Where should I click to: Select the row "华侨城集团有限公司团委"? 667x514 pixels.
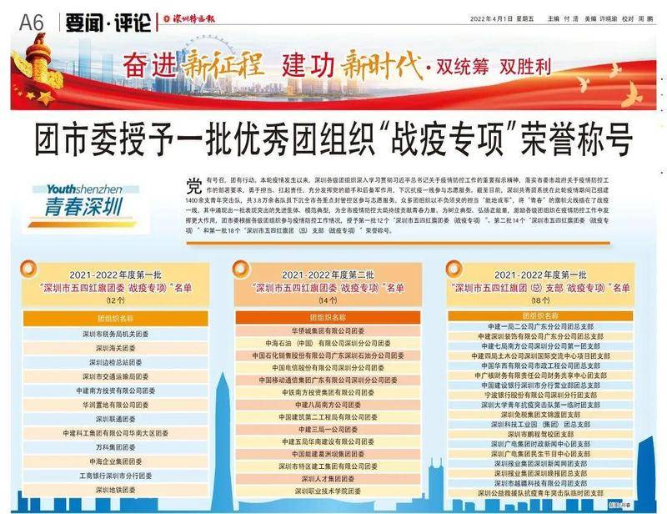pos(328,330)
